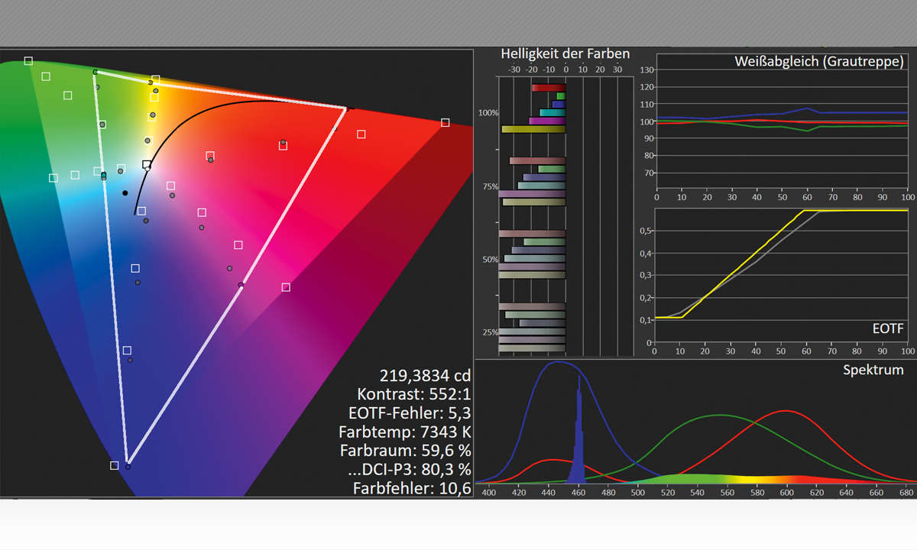
Task: Select the "Kontrast: 552:1" reading
Action: pyautogui.click(x=414, y=394)
